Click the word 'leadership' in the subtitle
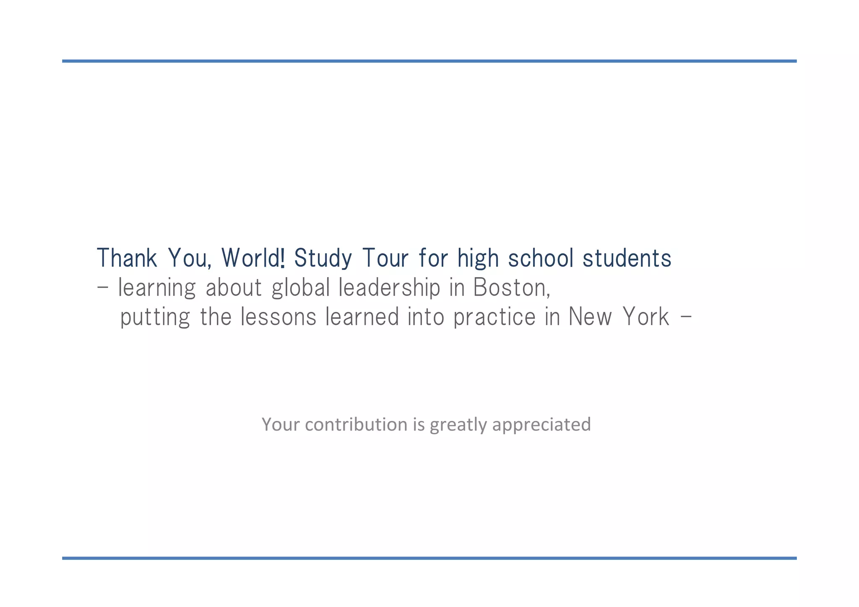Viewport: 859px width, 607px height. [x=389, y=288]
